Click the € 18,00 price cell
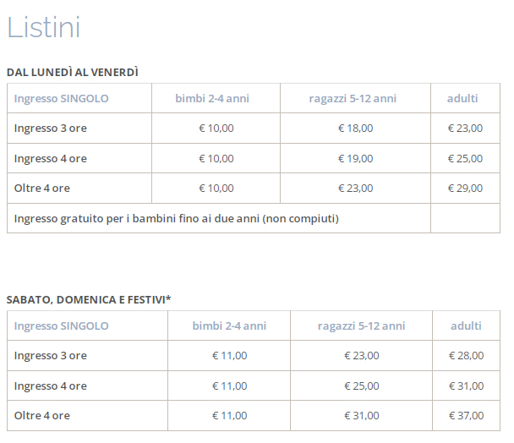The height and width of the screenshot is (443, 514). tap(355, 129)
